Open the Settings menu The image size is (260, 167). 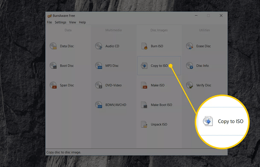pyautogui.click(x=61, y=22)
